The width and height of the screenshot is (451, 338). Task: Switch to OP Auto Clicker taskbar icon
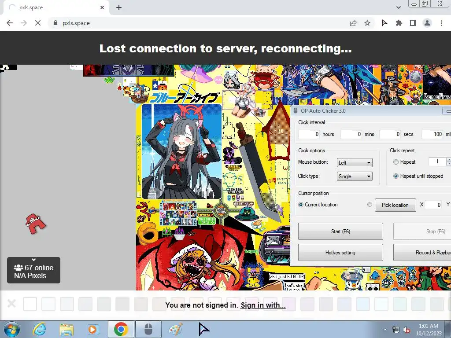coord(148,329)
